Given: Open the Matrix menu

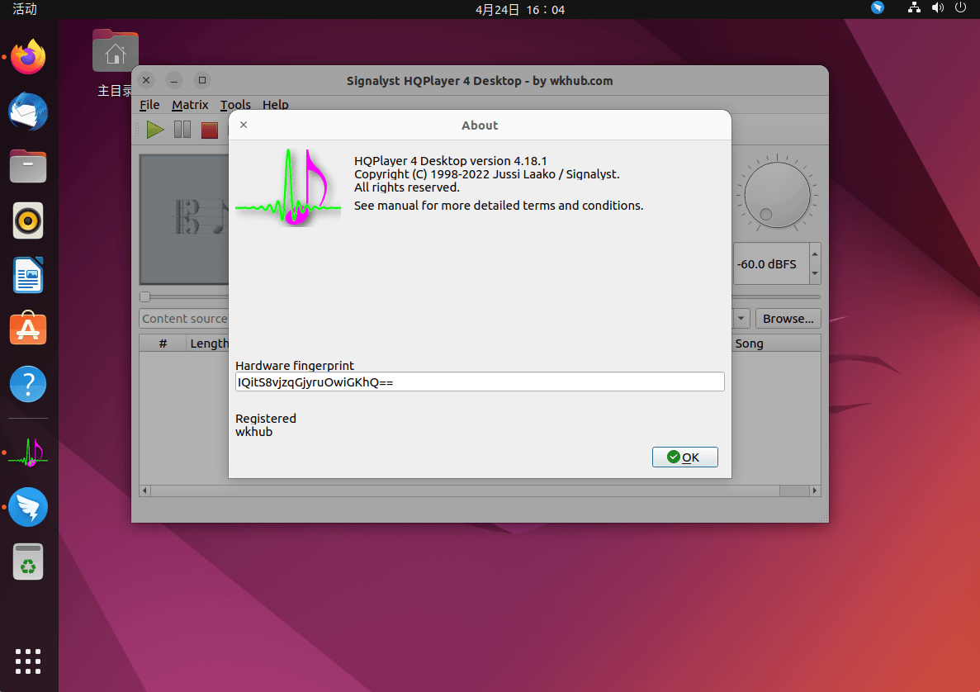Looking at the screenshot, I should [190, 105].
